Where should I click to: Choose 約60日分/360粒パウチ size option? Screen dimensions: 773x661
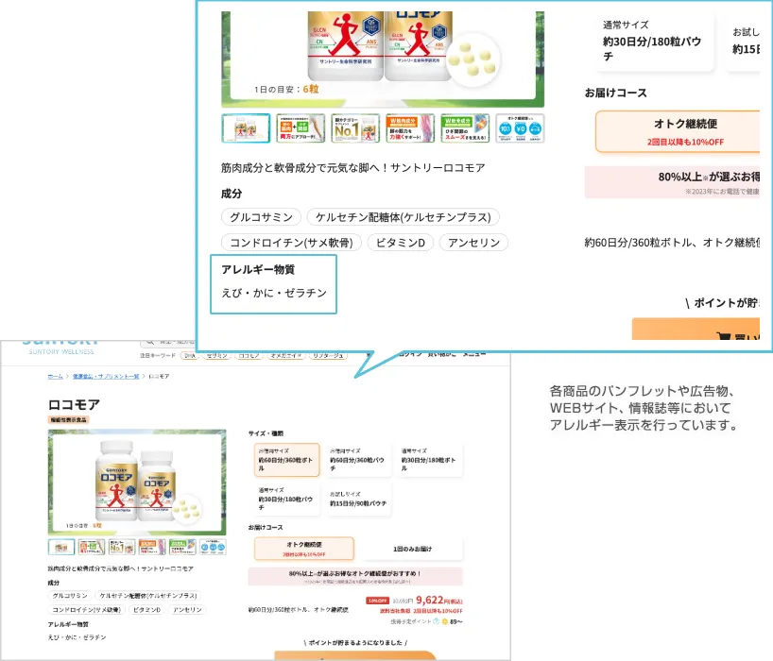(x=358, y=460)
